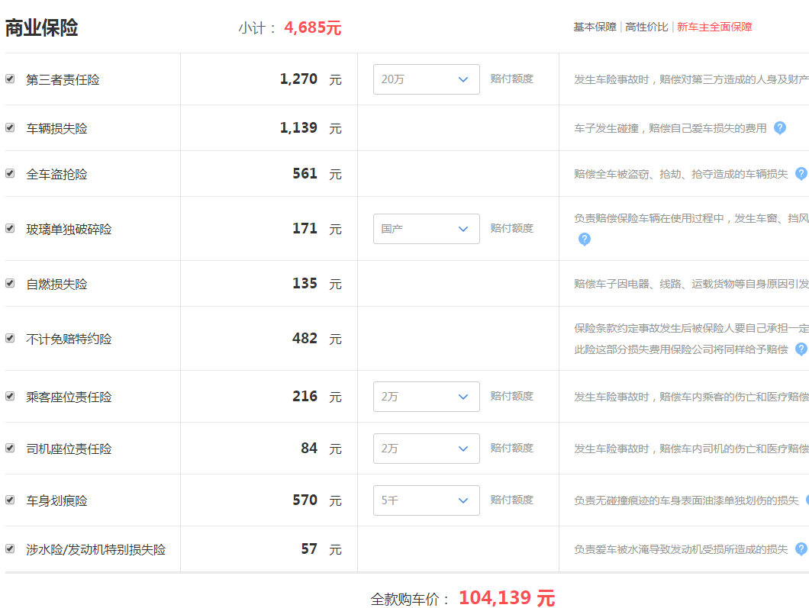Uncheck 乘客座位责任险 checkbox

click(x=10, y=396)
